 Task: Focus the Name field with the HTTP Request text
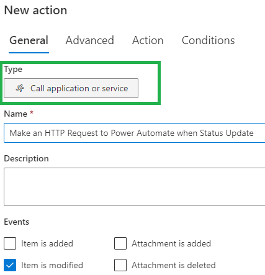pyautogui.click(x=135, y=133)
